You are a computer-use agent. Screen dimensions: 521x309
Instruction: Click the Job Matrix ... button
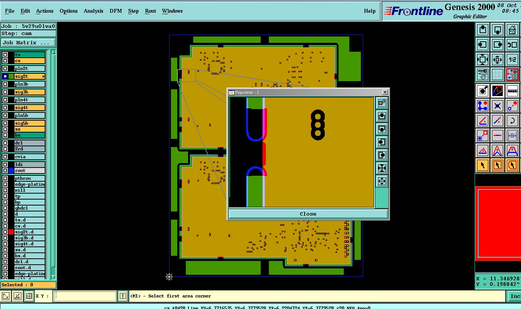tap(28, 42)
